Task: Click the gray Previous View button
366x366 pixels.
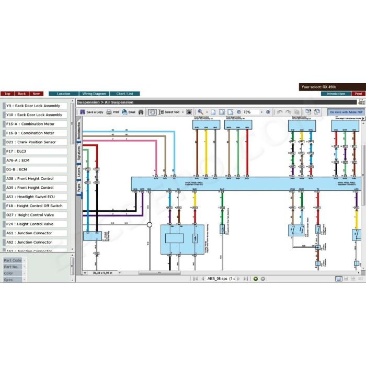Action: (x=263, y=279)
